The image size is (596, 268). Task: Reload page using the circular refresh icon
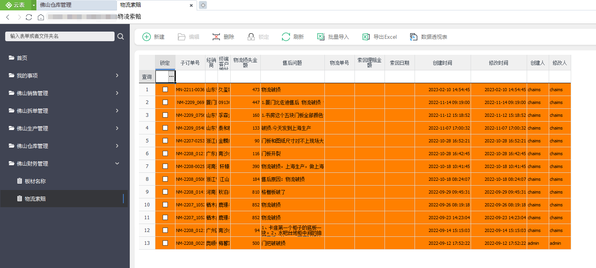click(x=29, y=17)
